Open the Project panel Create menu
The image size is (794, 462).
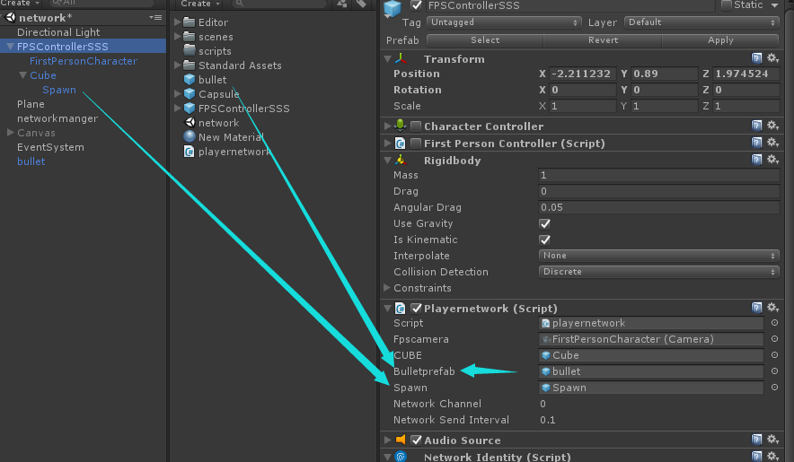click(x=199, y=4)
